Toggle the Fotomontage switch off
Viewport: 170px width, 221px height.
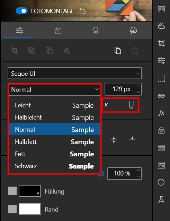21,11
